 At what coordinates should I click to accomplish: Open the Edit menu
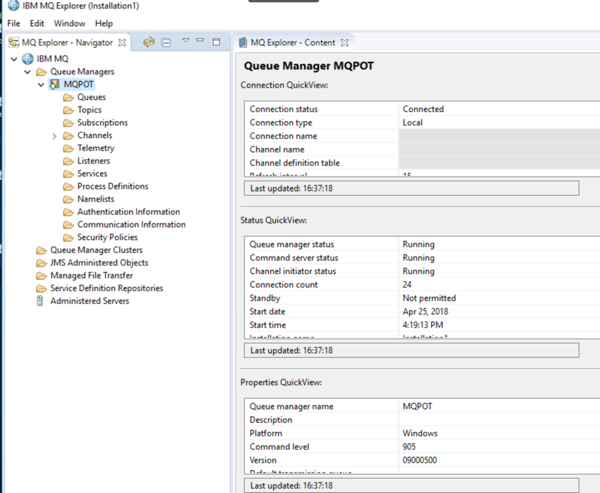37,23
